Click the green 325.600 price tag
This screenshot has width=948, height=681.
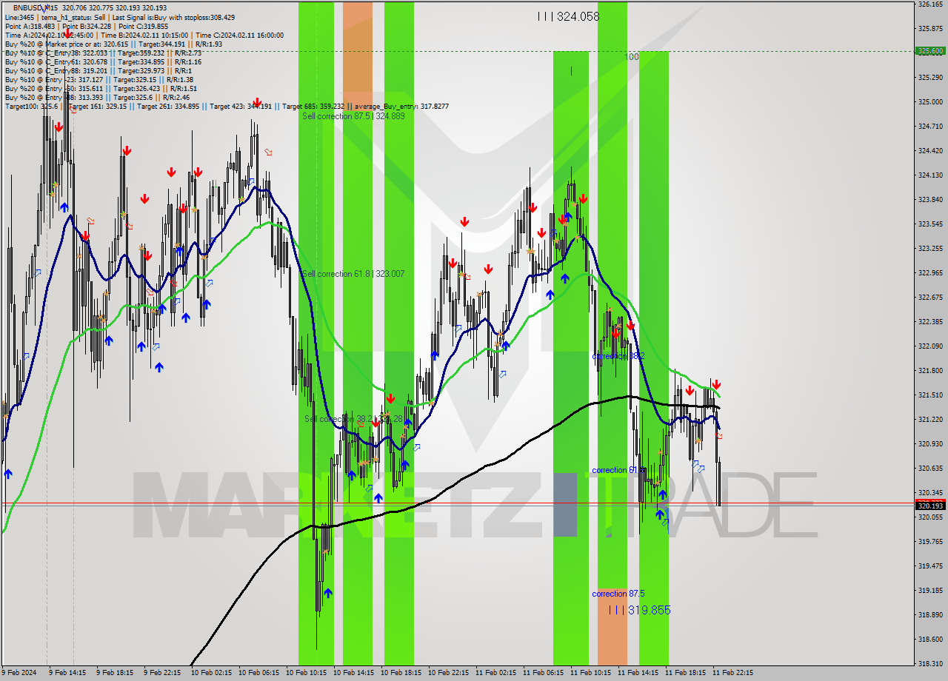(930, 51)
